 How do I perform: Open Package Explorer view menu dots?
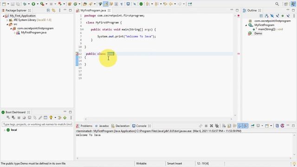[x=60, y=10]
